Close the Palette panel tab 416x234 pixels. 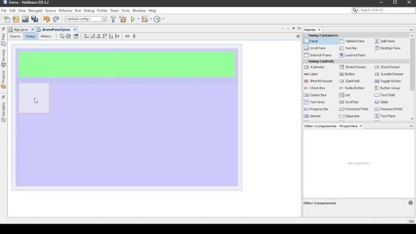point(319,30)
